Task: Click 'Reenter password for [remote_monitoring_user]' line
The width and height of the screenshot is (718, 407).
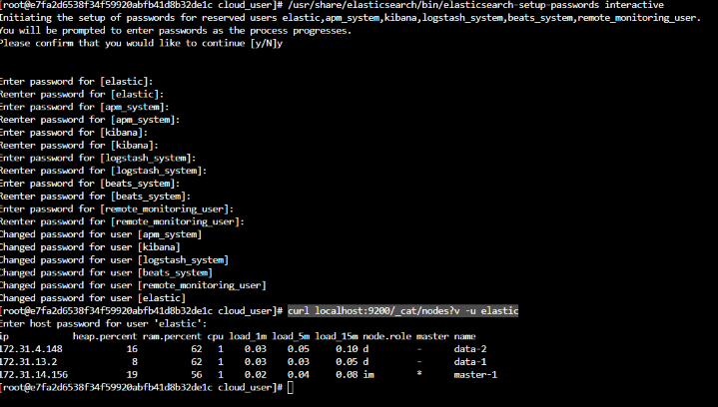Action: pyautogui.click(x=122, y=221)
